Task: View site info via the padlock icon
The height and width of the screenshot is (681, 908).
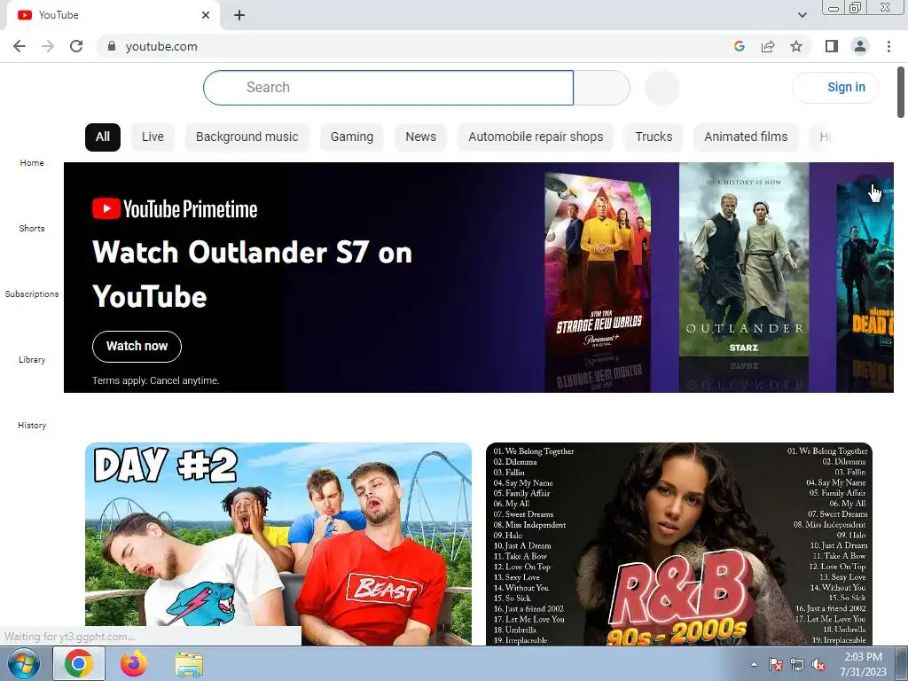Action: coord(112,46)
